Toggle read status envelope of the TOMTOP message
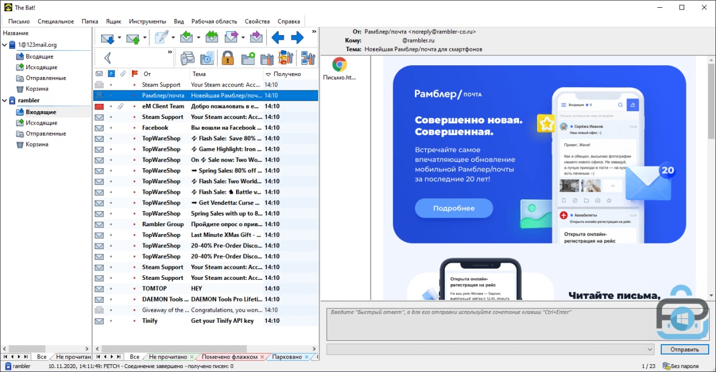This screenshot has height=372, width=716. [x=99, y=289]
